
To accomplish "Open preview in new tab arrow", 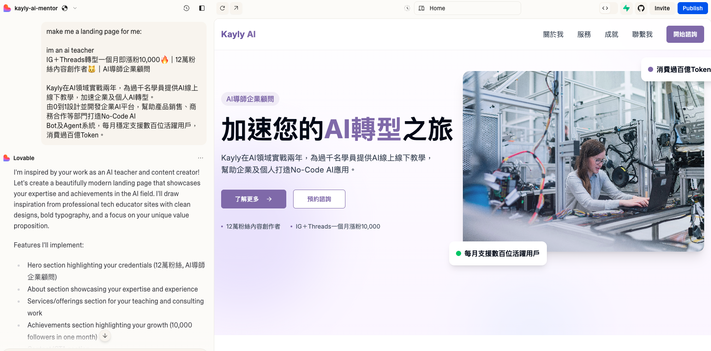I will point(236,8).
